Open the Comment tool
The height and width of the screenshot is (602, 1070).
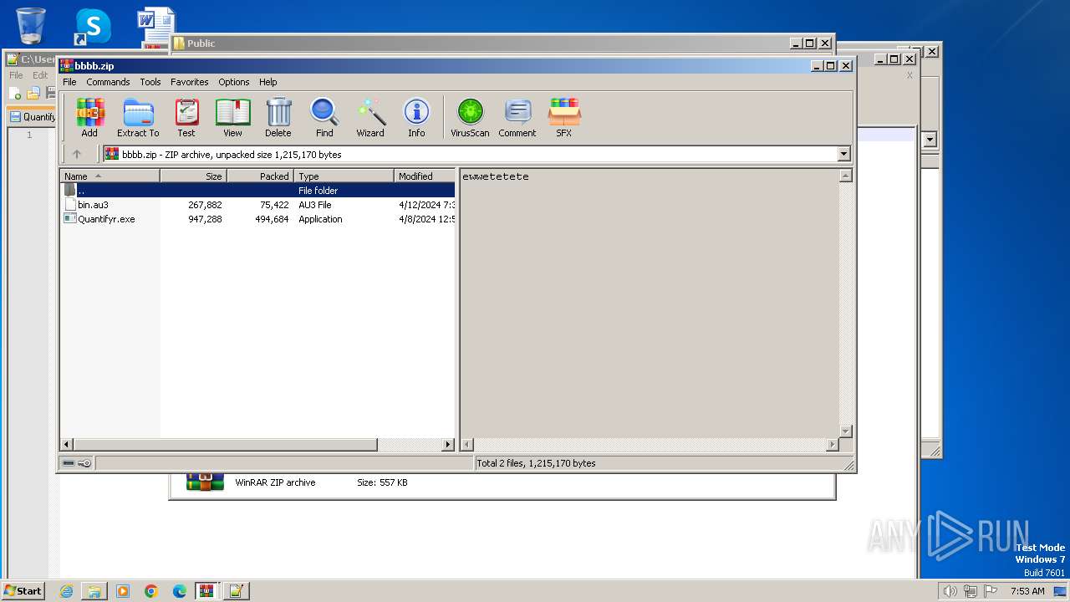click(x=517, y=117)
